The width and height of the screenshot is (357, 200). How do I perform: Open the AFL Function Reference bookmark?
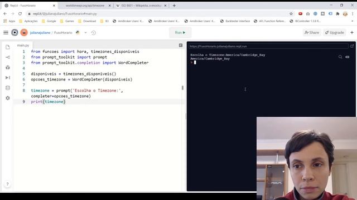[270, 21]
